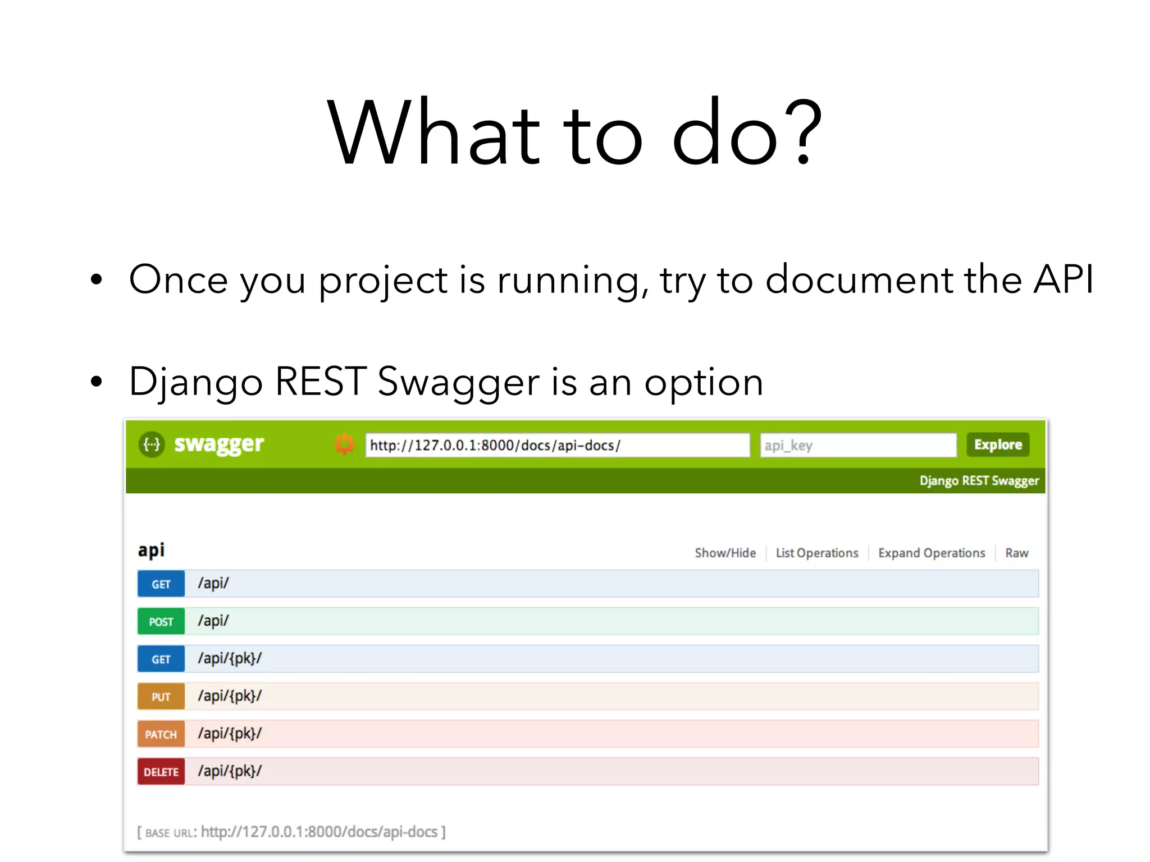Click the PUT method badge
Screen dimensions: 1150x862
pos(161,696)
